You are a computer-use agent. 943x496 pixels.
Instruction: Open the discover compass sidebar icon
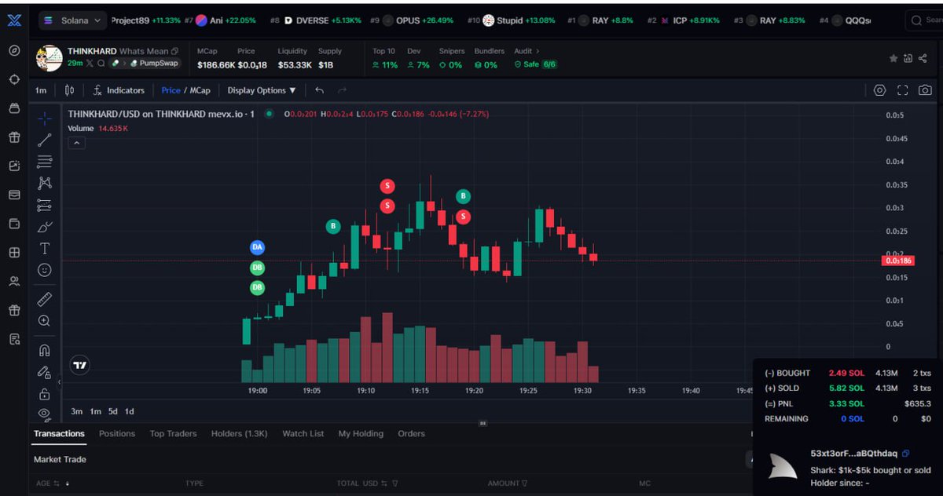tap(14, 50)
